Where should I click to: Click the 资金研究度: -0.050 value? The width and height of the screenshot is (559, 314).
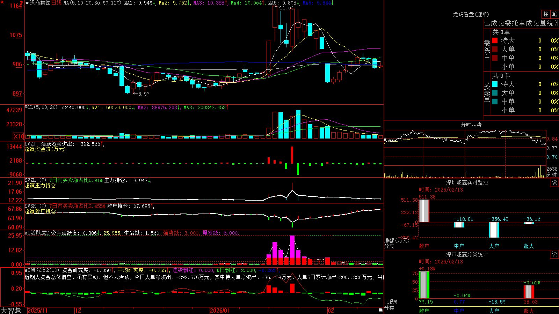click(x=88, y=270)
